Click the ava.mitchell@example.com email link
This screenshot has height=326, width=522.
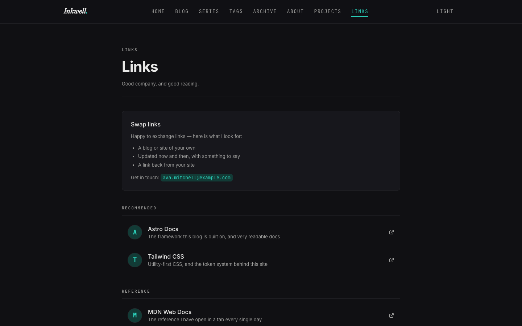click(x=196, y=177)
